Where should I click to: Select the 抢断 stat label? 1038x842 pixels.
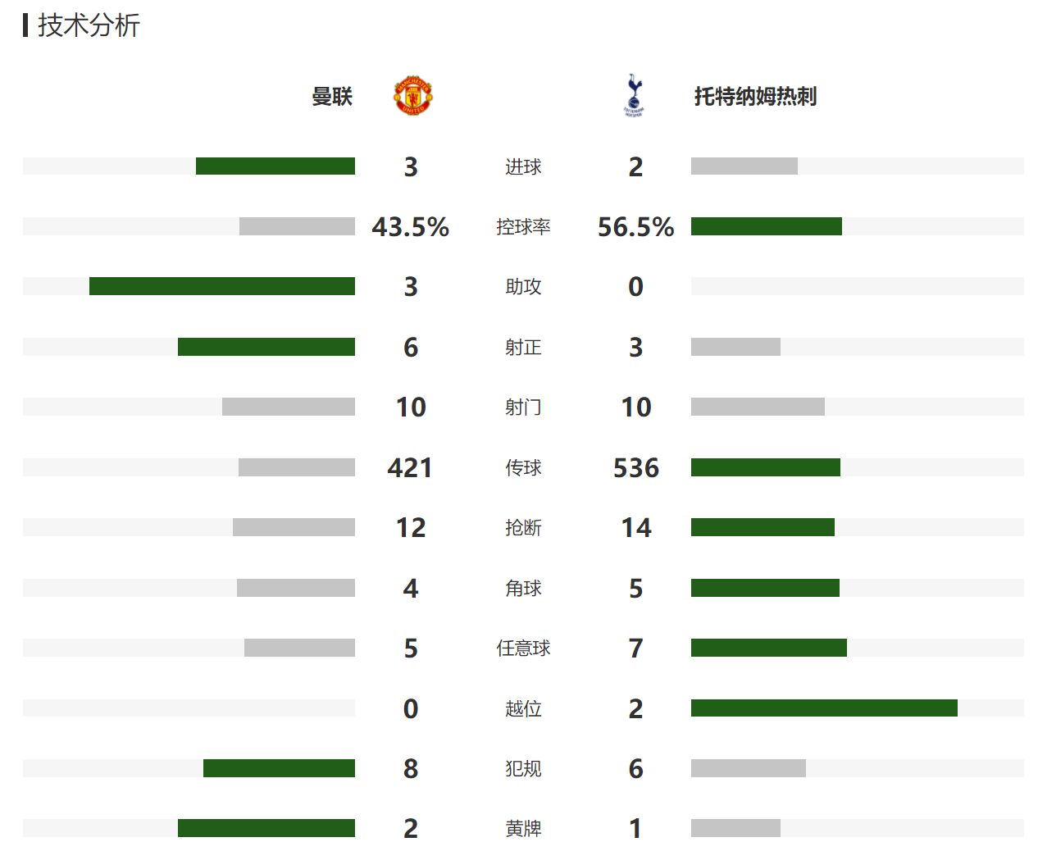pyautogui.click(x=523, y=528)
